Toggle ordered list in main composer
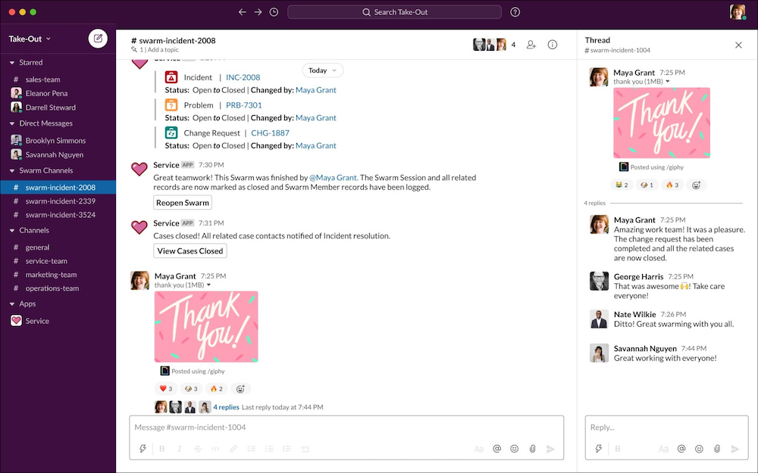The image size is (758, 473). pos(252,448)
